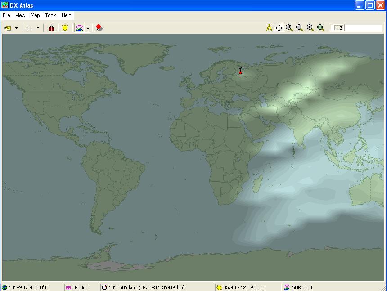Open the labels dropdown arrow
387x291 pixels.
[17, 28]
